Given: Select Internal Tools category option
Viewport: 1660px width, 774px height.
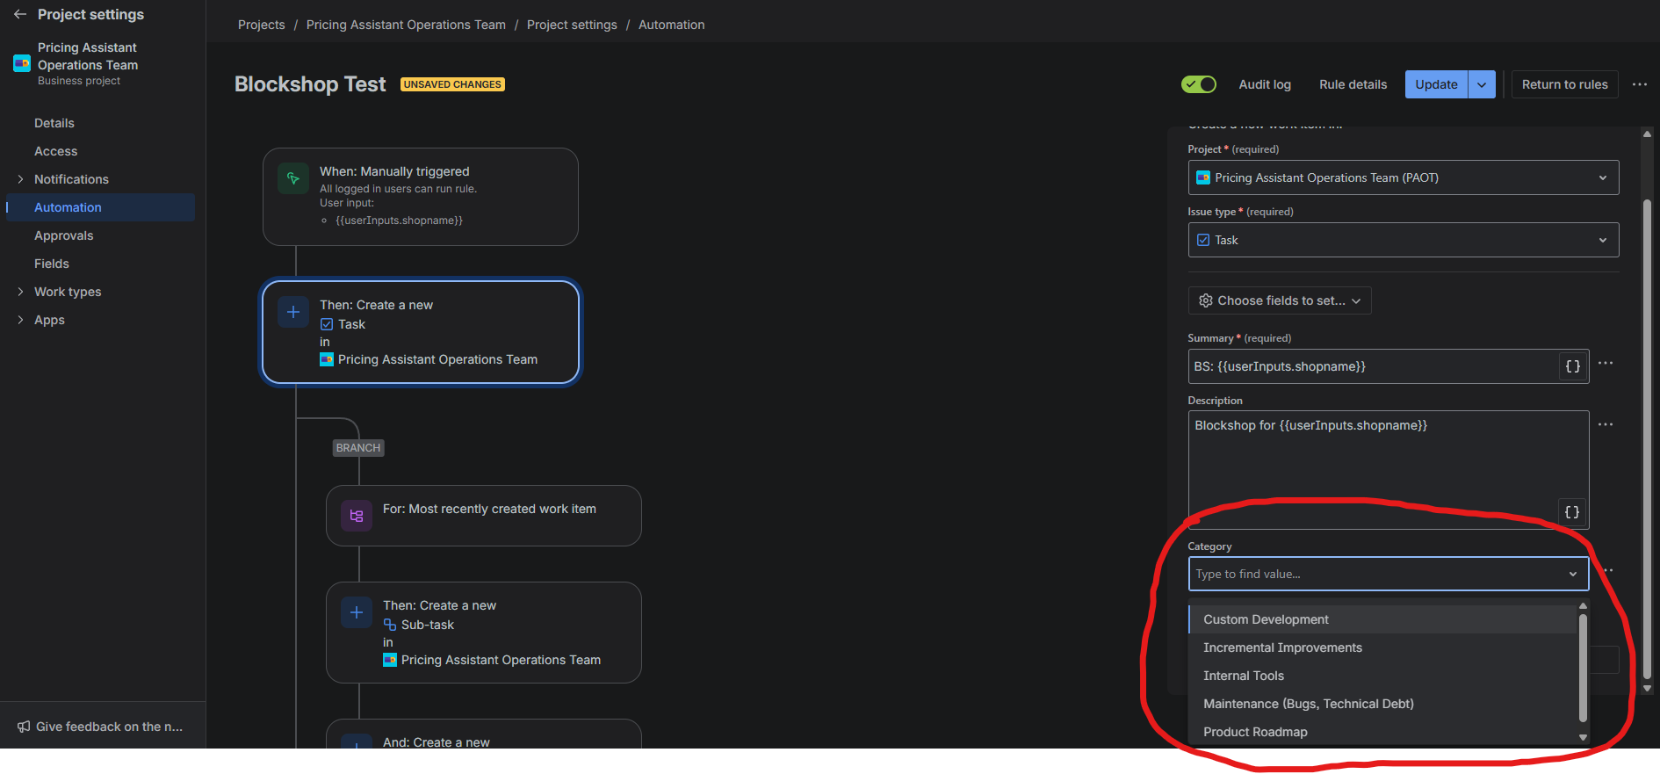Looking at the screenshot, I should (1383, 676).
